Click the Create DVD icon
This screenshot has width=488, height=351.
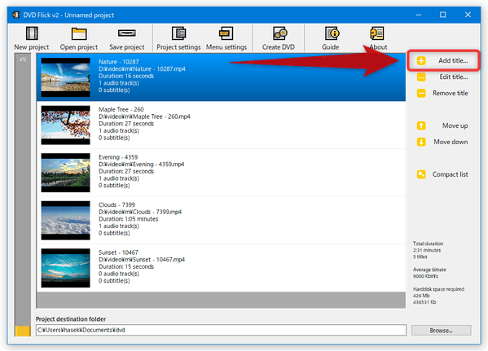pos(279,33)
